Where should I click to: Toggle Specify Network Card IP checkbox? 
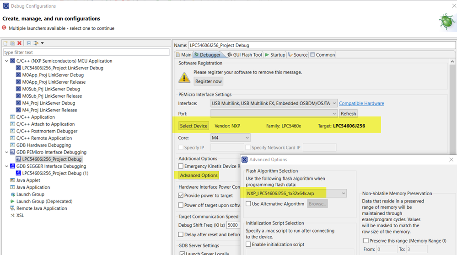point(248,147)
